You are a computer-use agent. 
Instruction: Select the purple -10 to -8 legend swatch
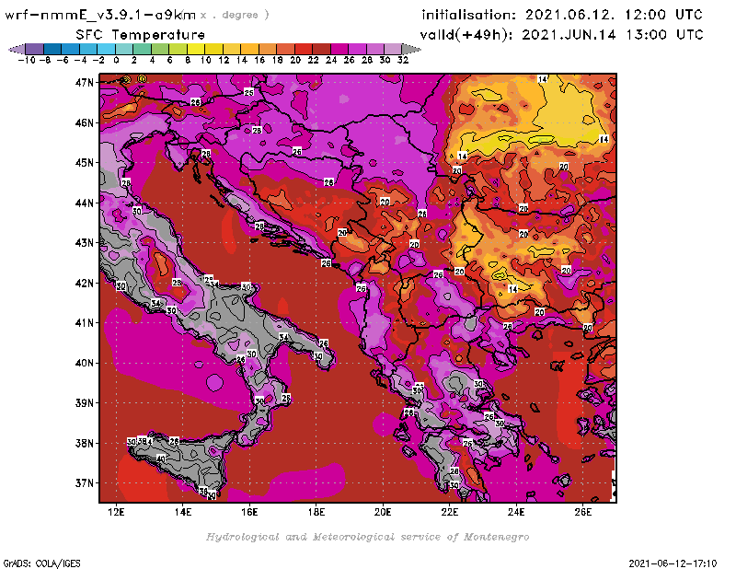coord(34,49)
